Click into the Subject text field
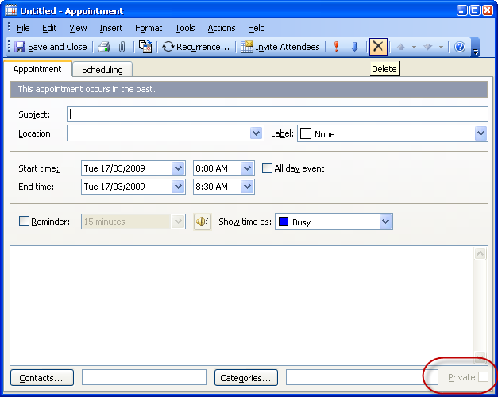498x397 pixels. click(x=277, y=114)
